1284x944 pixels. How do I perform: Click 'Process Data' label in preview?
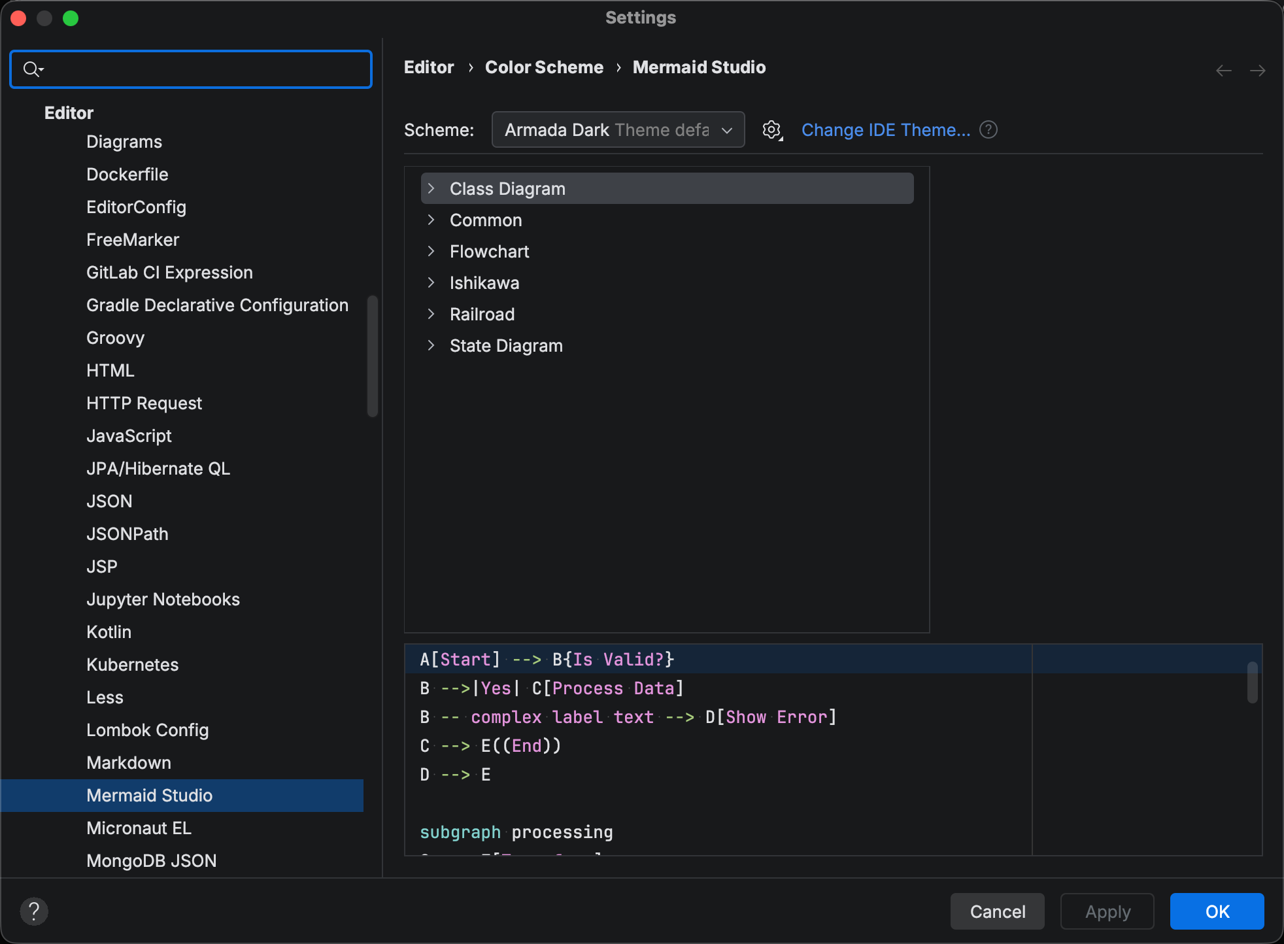(x=613, y=688)
